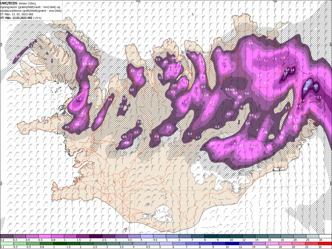Click the 20W longitude label
This screenshot has width=332, height=249.
138,1
